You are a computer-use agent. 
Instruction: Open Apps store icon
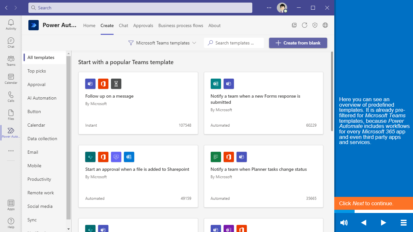point(11,205)
